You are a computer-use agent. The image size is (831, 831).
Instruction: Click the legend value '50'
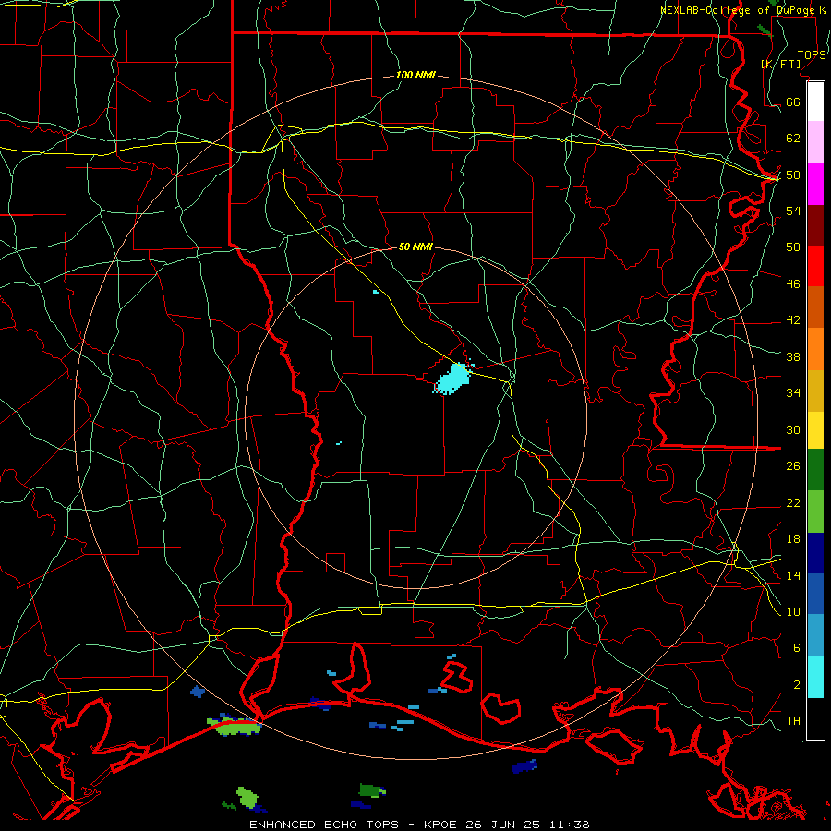pos(793,247)
